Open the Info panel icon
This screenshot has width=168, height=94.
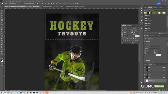(142, 16)
